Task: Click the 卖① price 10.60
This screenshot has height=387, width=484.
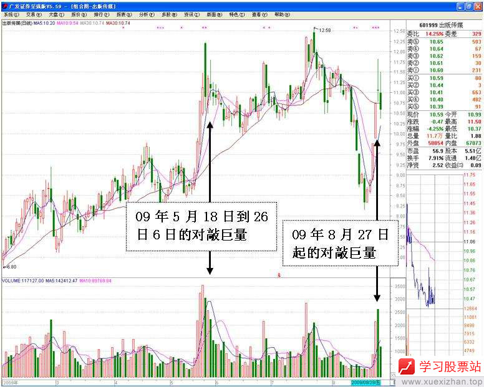Action: 437,70
